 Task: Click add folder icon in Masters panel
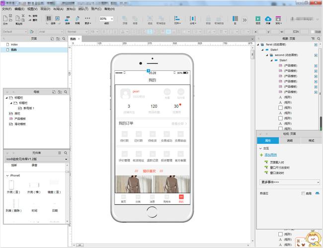coord(59,92)
